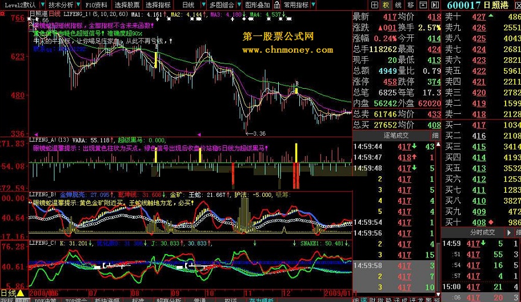Click the LIFENG_C! indicator title
Image resolution: width=521 pixels, height=302 pixels.
click(x=43, y=244)
